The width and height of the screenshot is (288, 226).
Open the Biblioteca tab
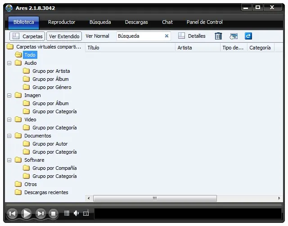point(23,22)
